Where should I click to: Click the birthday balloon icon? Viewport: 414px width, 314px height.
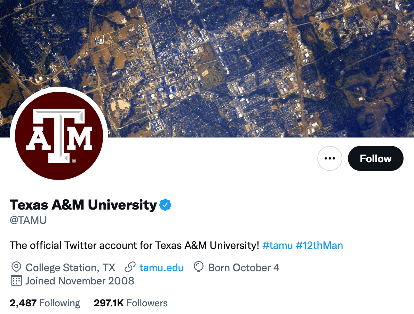pos(198,267)
